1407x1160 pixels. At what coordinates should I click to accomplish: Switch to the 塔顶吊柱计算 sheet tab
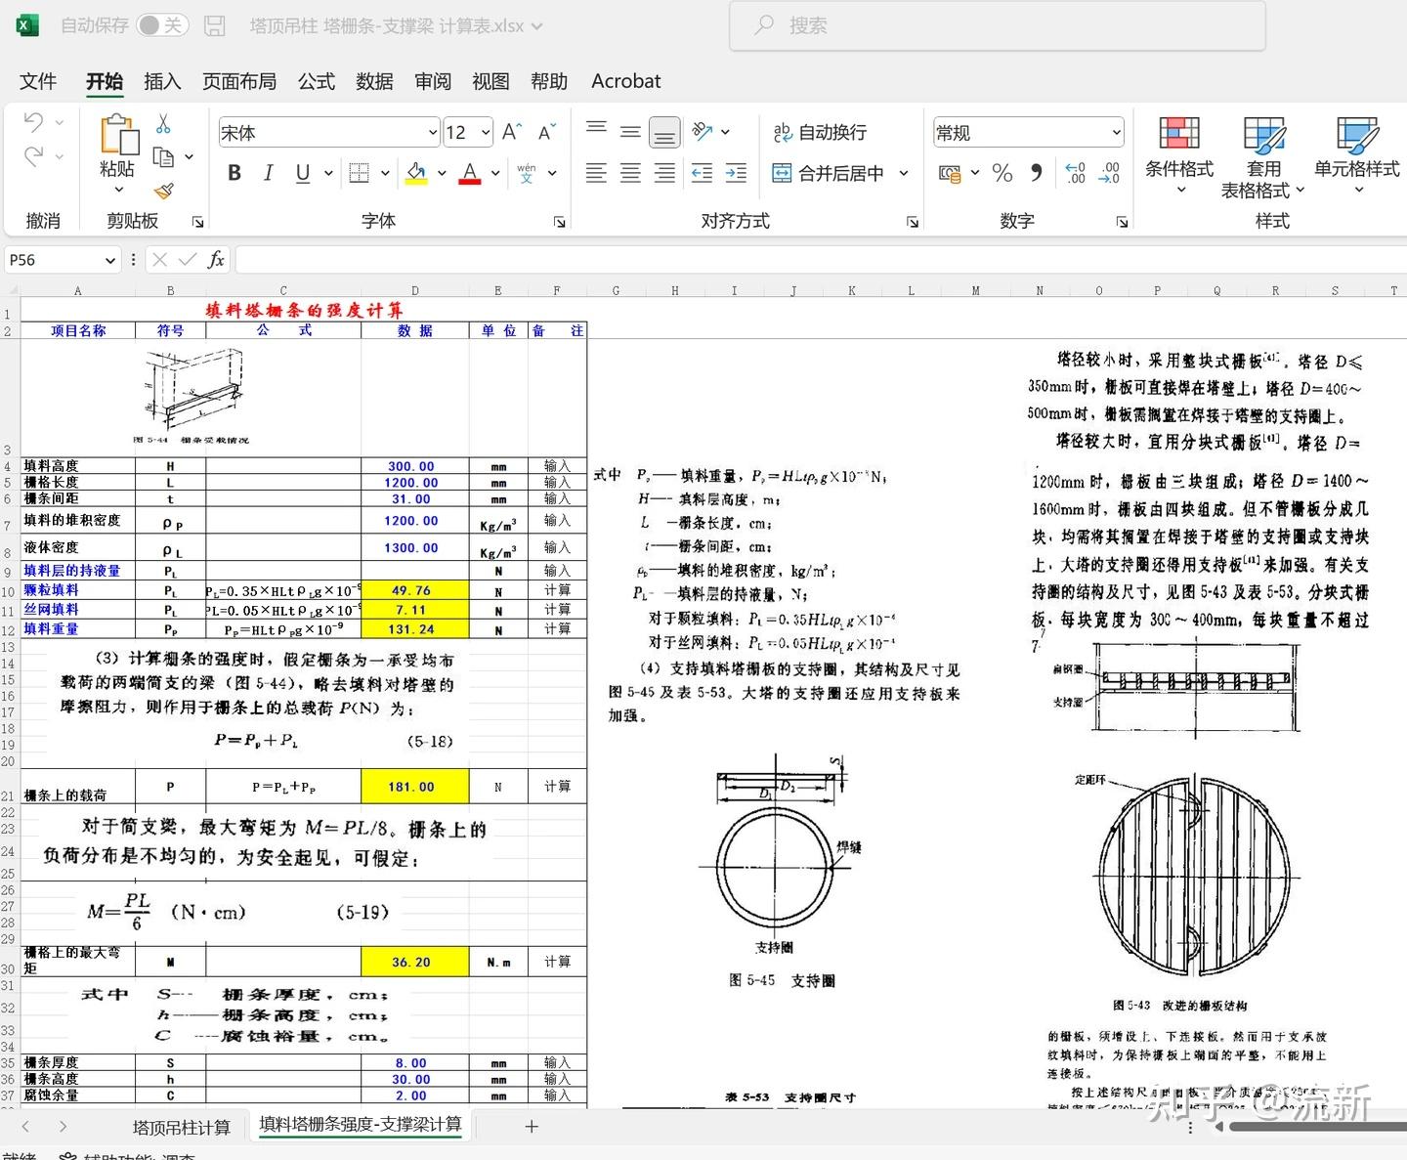[180, 1126]
